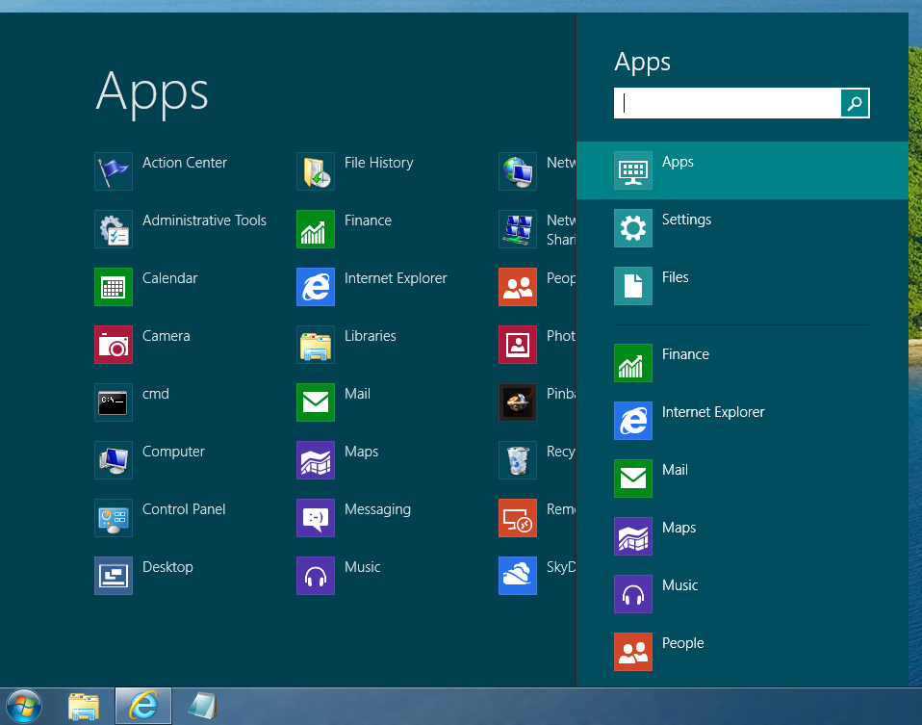The height and width of the screenshot is (725, 922).
Task: Open the Messaging app icon
Action: [x=316, y=517]
